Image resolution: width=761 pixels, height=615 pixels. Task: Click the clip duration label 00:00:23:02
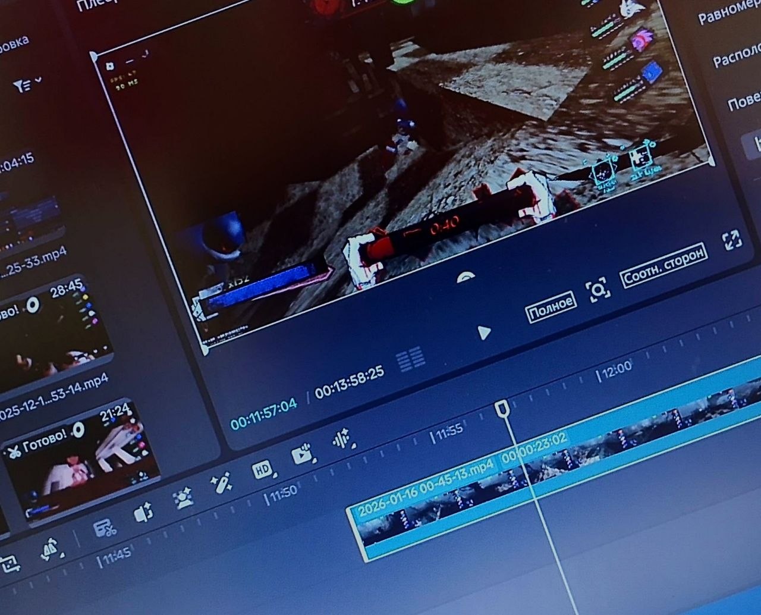click(534, 447)
